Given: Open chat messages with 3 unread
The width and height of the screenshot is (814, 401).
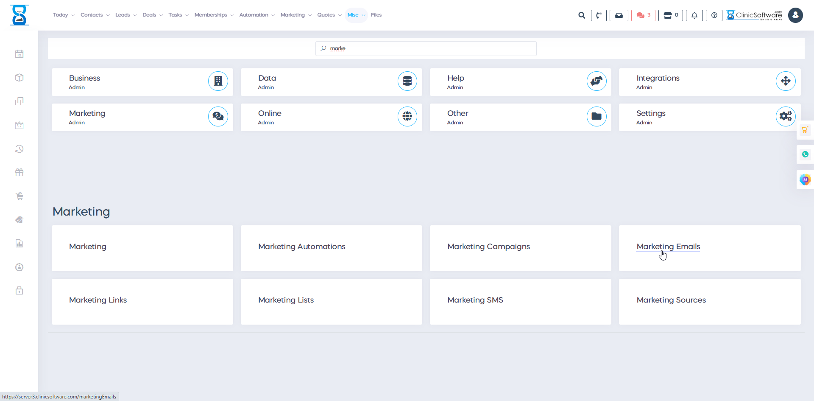Looking at the screenshot, I should pyautogui.click(x=643, y=15).
